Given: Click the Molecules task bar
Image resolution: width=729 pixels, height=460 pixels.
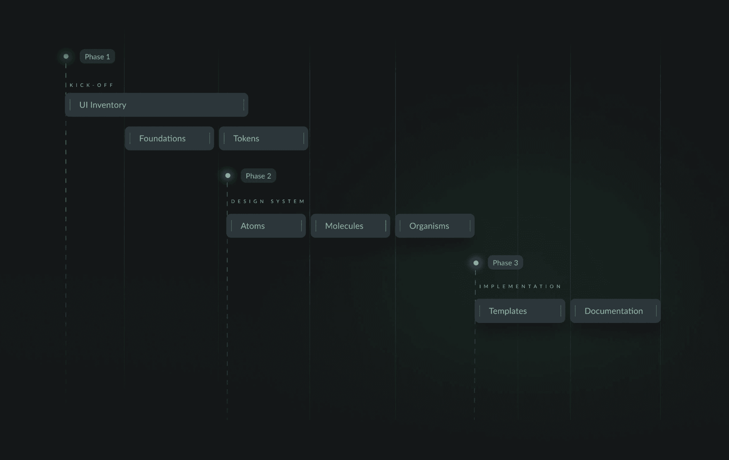Looking at the screenshot, I should (x=350, y=226).
